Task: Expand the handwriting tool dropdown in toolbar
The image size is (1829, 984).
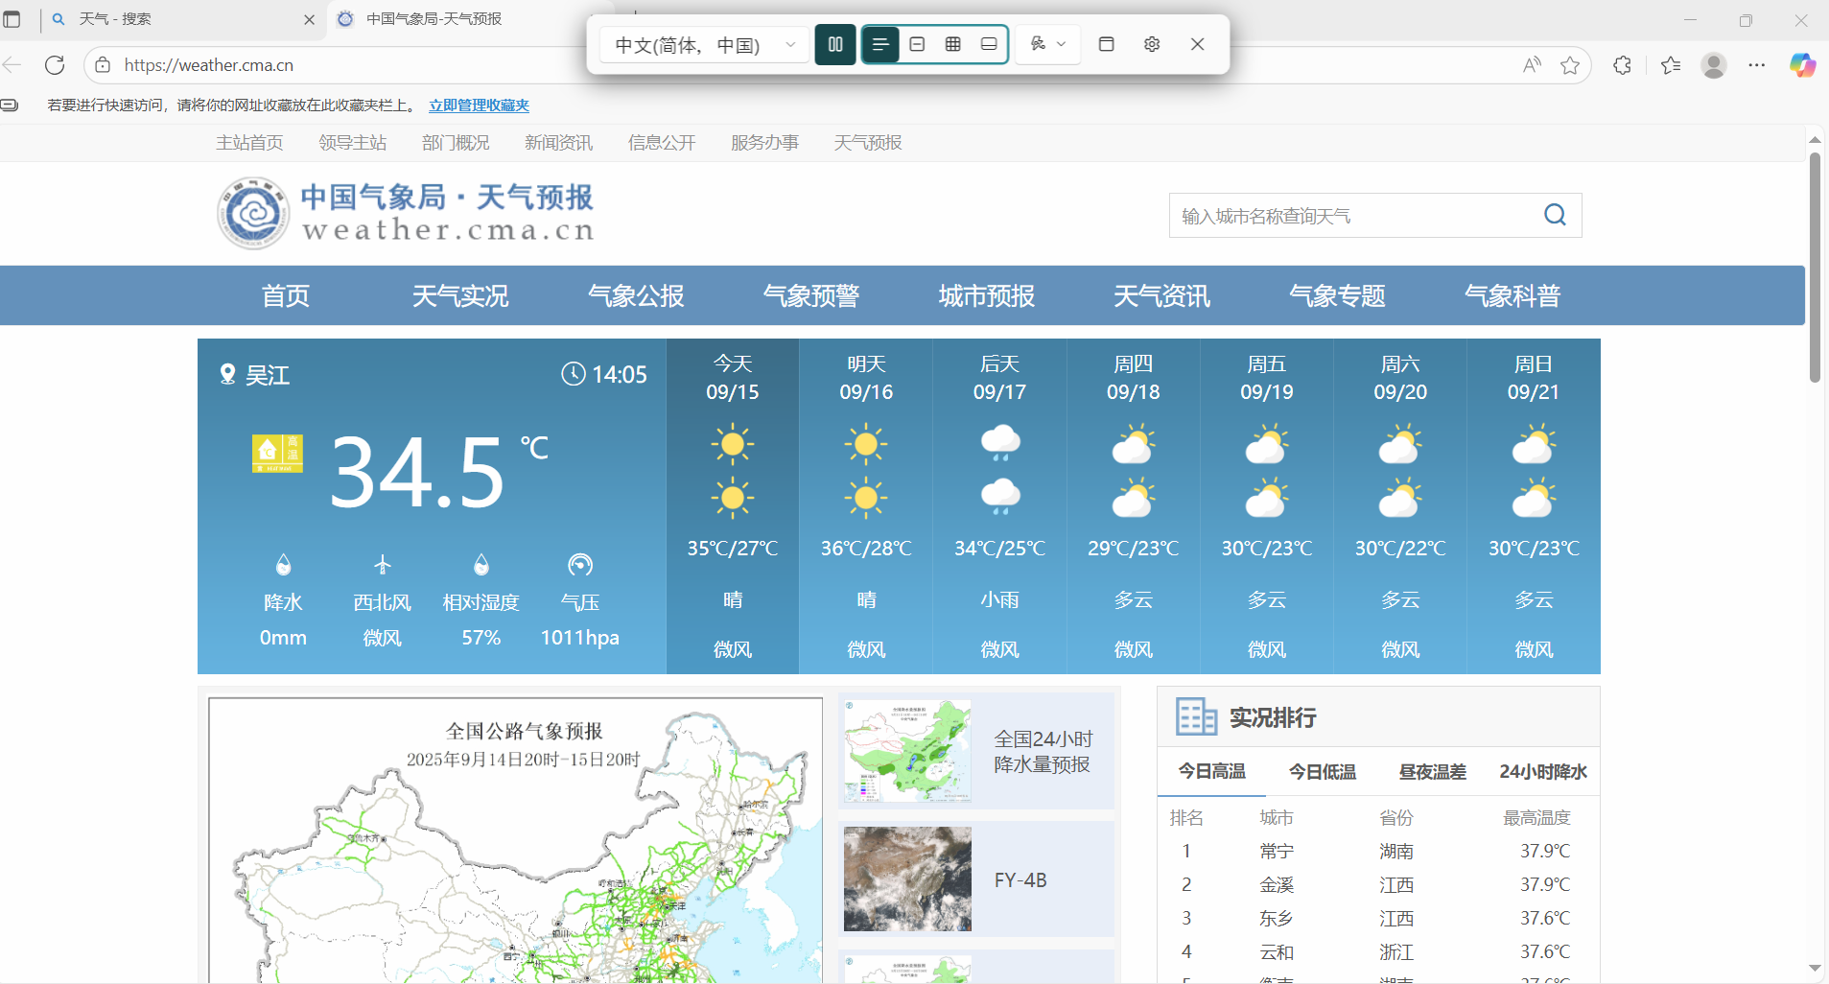Action: pos(1047,44)
